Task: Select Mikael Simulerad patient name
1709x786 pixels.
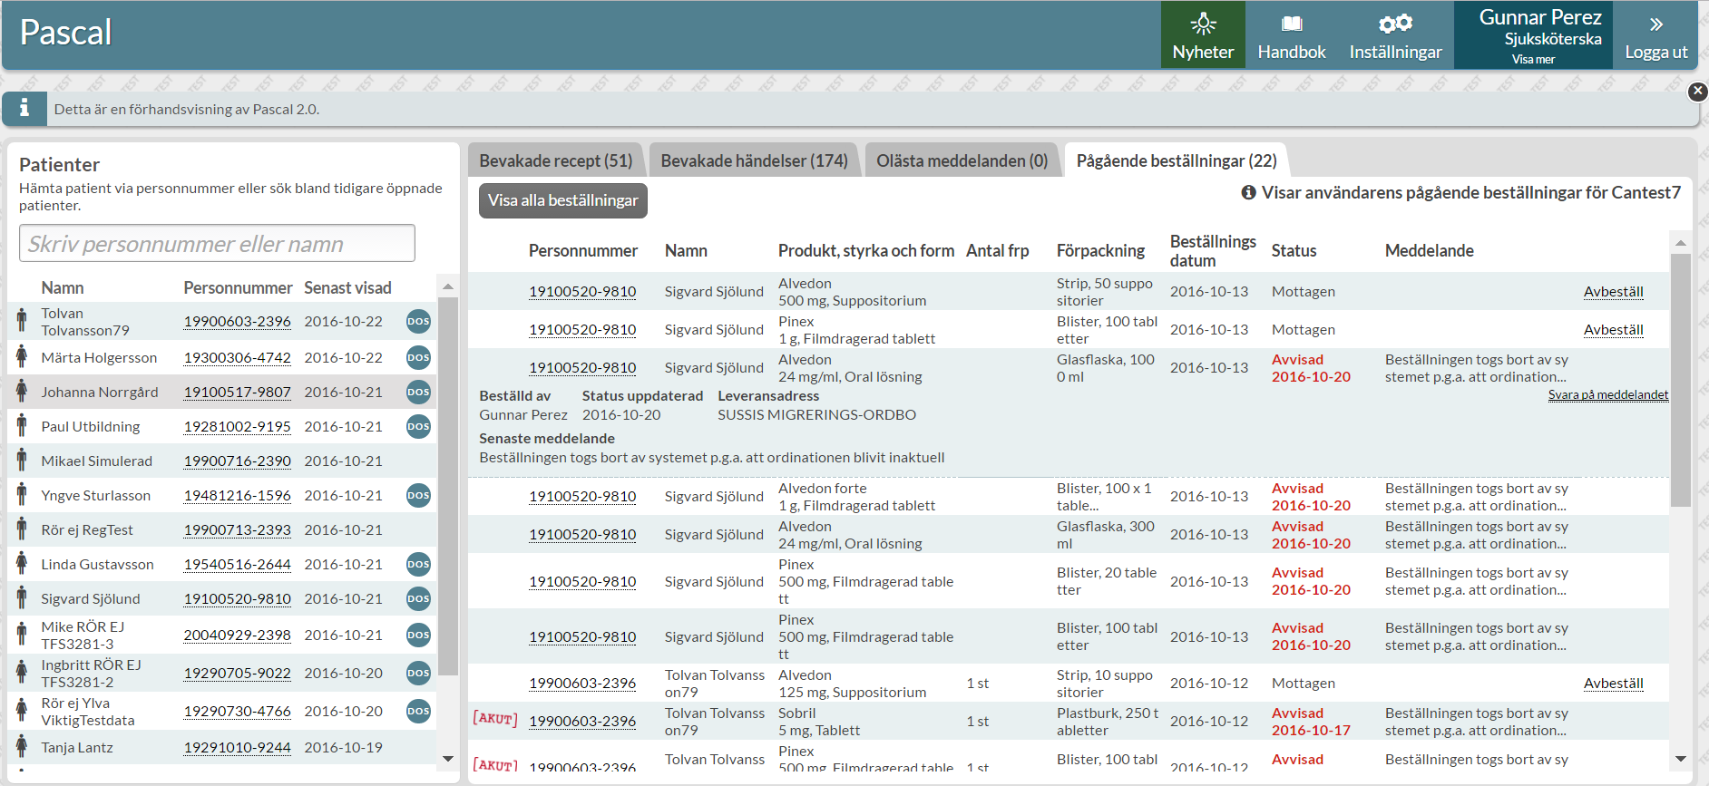Action: pos(96,461)
